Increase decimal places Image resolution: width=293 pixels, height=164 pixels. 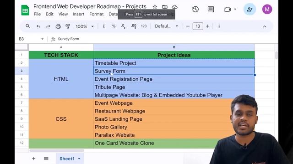point(134,26)
